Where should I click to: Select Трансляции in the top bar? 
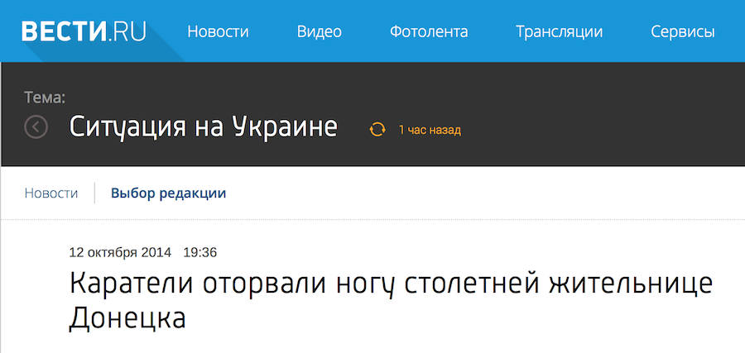click(x=559, y=32)
